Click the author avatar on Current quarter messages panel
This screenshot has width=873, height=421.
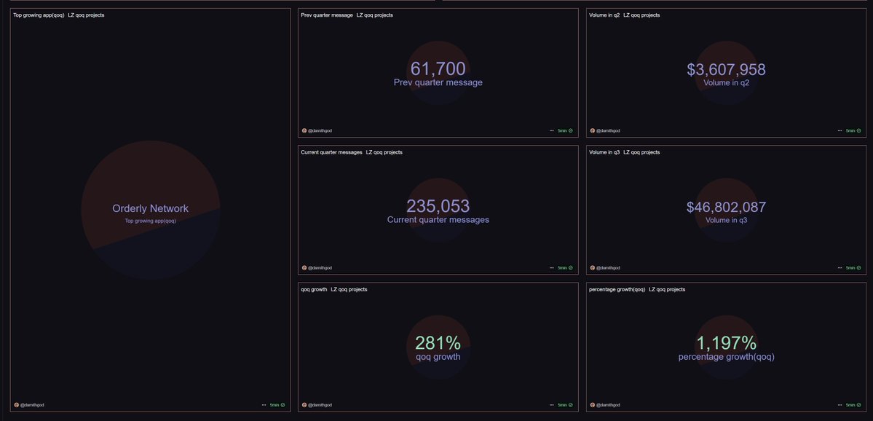(x=304, y=268)
